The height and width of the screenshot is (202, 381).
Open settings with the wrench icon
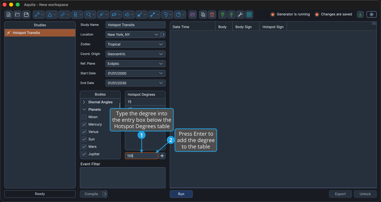point(240,15)
